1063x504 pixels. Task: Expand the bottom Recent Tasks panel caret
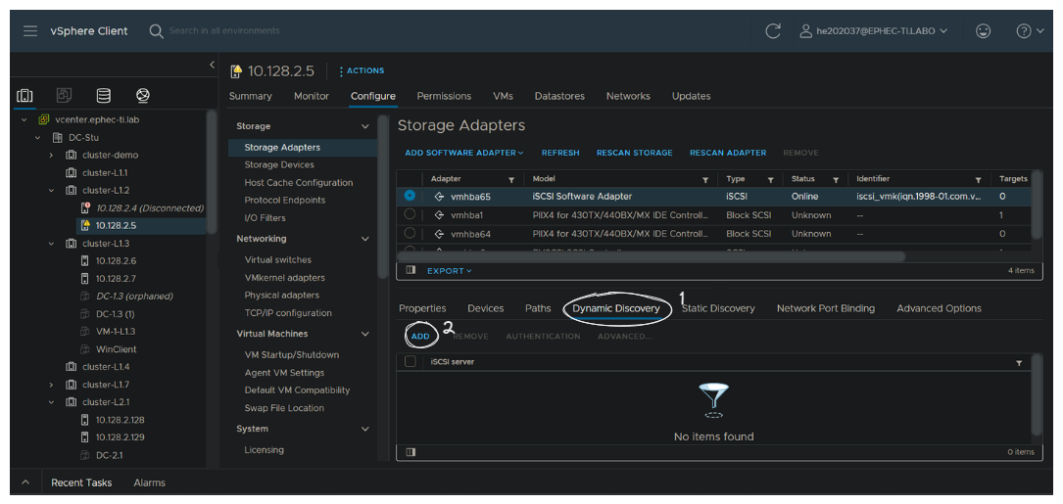25,483
